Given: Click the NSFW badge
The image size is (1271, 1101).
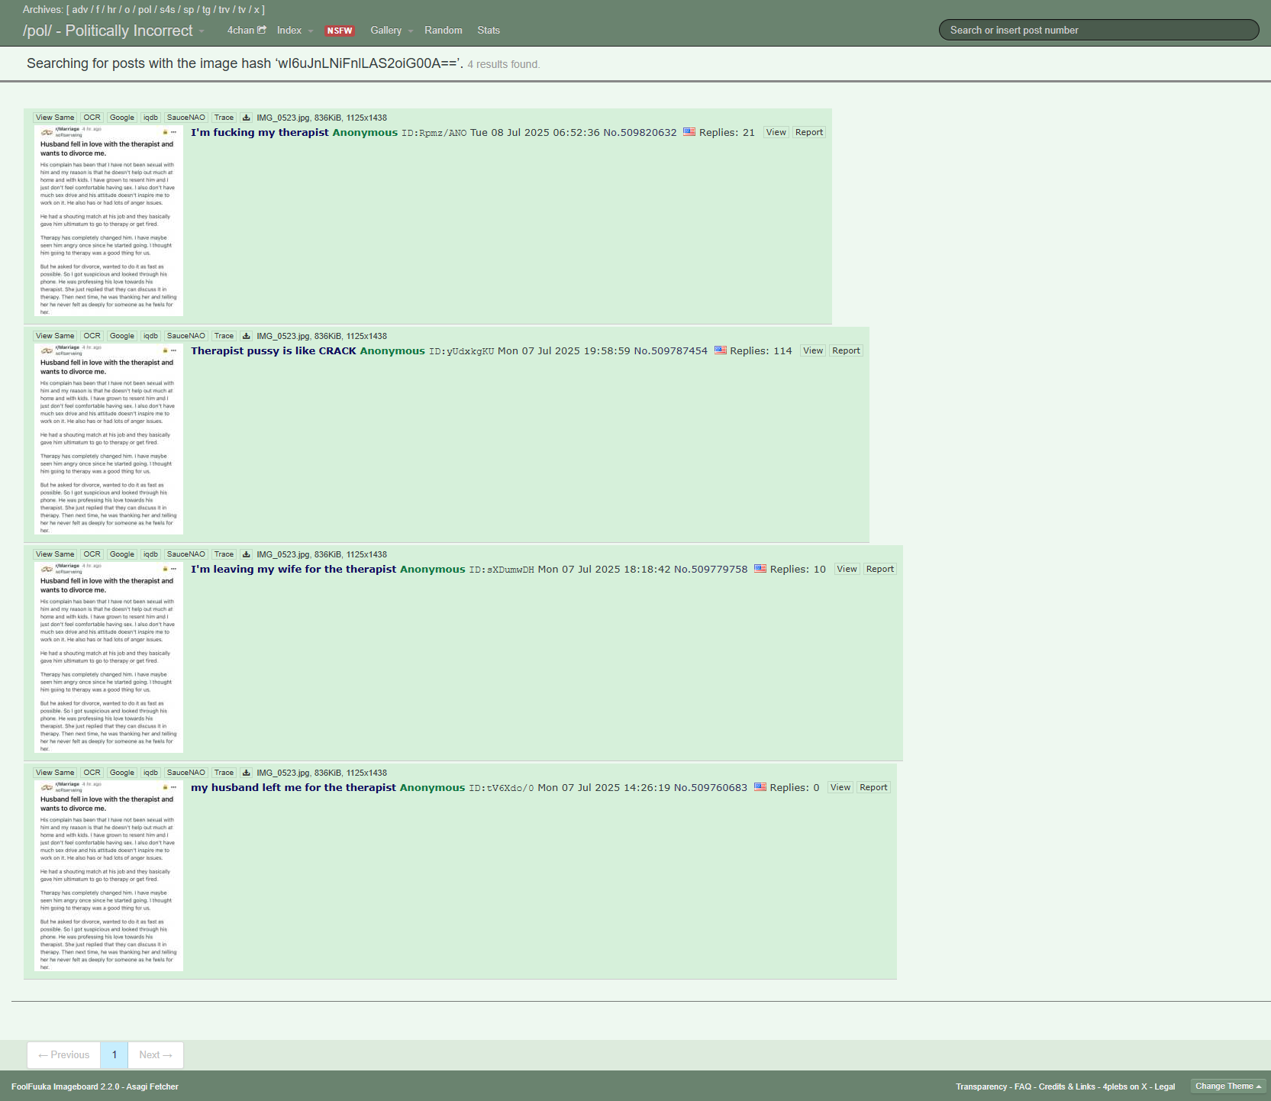Looking at the screenshot, I should (340, 31).
